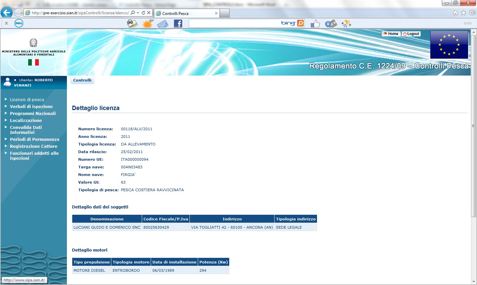The height and width of the screenshot is (285, 477).
Task: Click the Dell logo in toolbar
Action: pos(19,23)
